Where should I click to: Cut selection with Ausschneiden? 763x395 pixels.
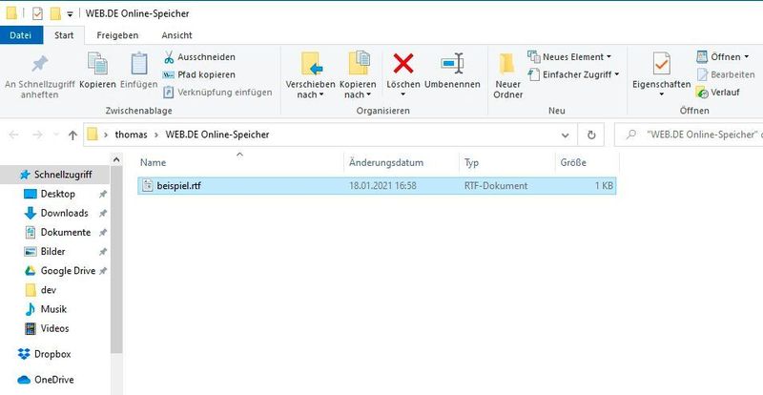tap(199, 57)
